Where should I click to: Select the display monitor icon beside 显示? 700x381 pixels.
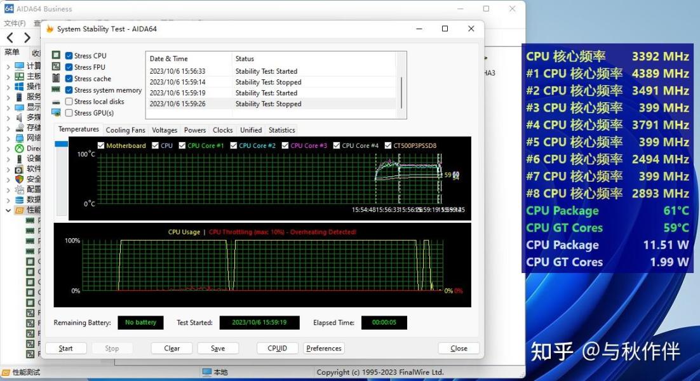click(19, 107)
